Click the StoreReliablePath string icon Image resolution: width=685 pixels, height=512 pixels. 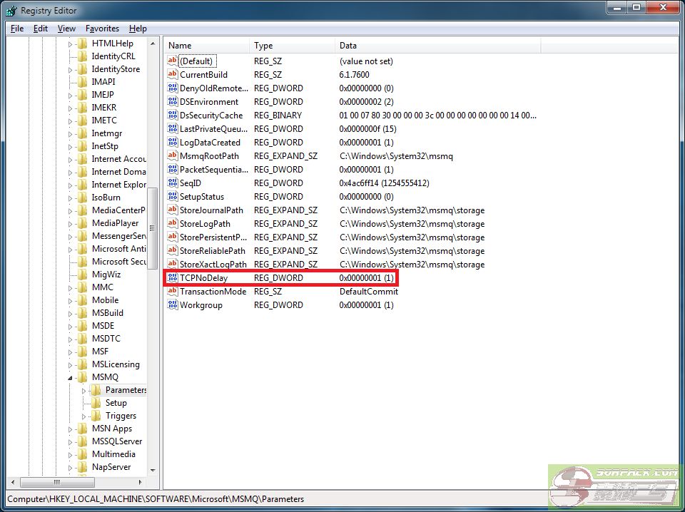(173, 250)
